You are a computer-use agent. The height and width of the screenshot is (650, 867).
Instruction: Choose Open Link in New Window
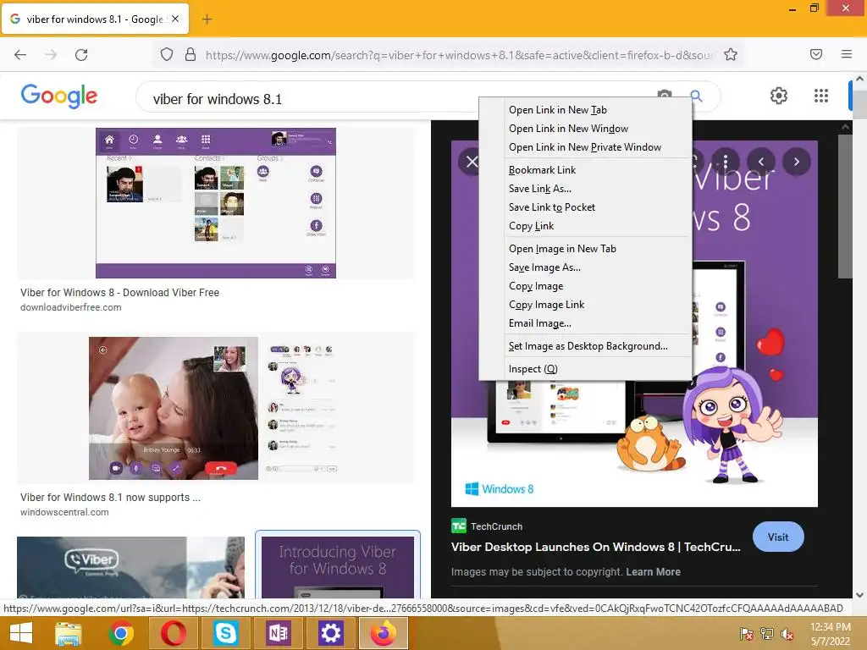pos(585,129)
